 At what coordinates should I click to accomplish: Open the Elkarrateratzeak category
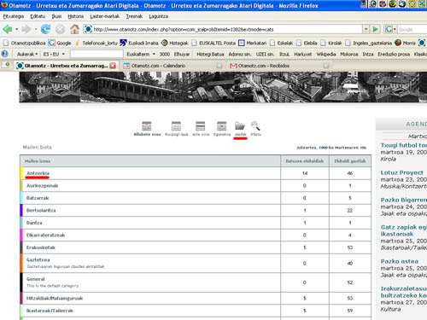click(x=45, y=236)
